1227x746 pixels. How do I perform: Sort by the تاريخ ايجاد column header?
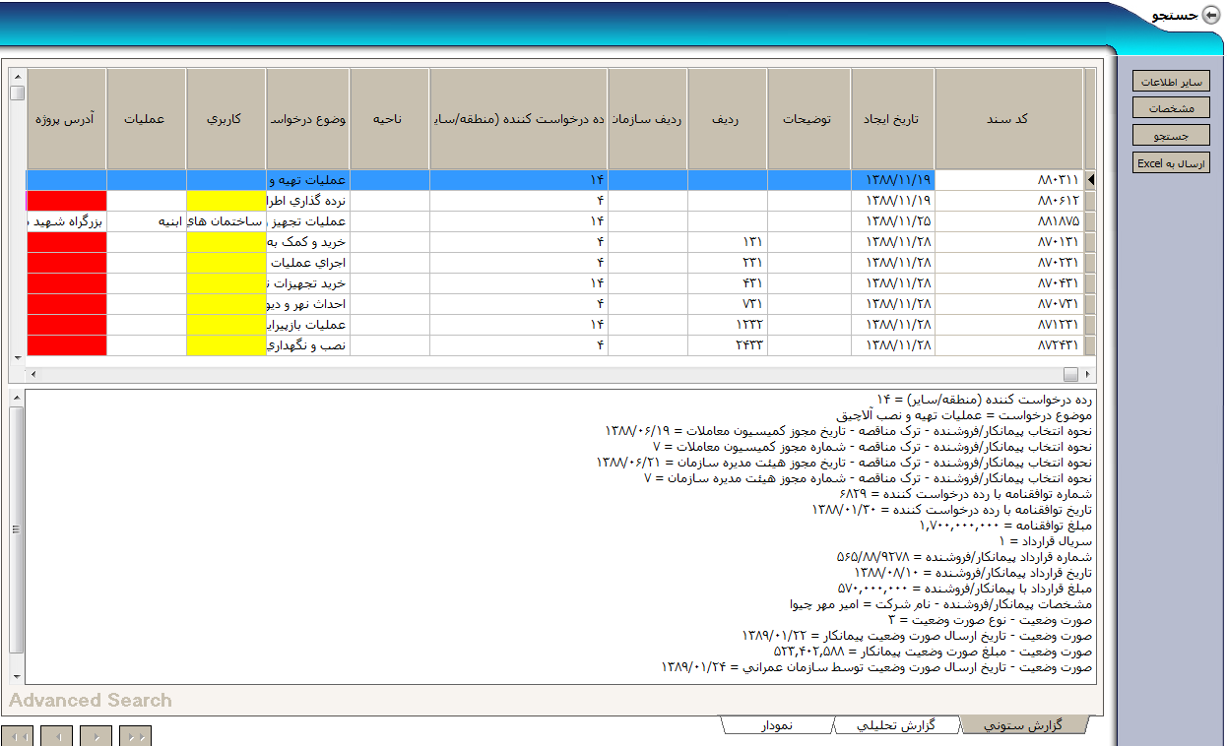click(892, 119)
